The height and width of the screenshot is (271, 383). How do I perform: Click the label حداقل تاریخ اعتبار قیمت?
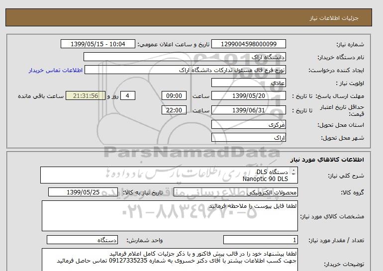(342, 110)
